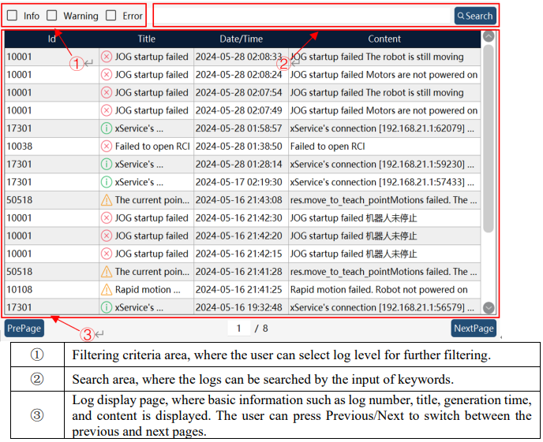Go to next page with NextPage
The width and height of the screenshot is (543, 442).
pos(474,328)
